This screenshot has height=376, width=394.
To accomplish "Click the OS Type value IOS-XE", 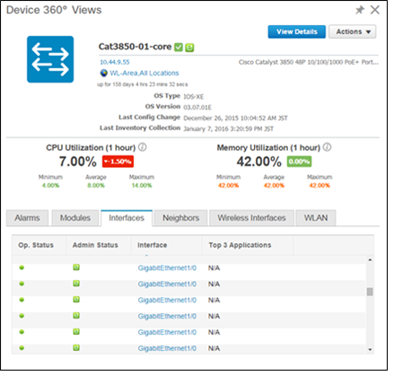I will click(x=194, y=97).
